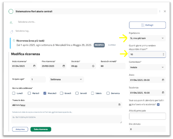Click the user assignment icon
Screen dimensions: 173x139
point(11,23)
